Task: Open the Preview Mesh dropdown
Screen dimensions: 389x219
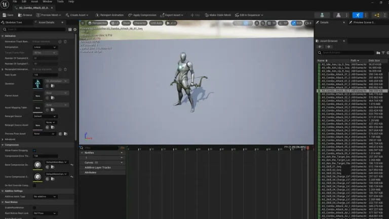Action: (49, 15)
